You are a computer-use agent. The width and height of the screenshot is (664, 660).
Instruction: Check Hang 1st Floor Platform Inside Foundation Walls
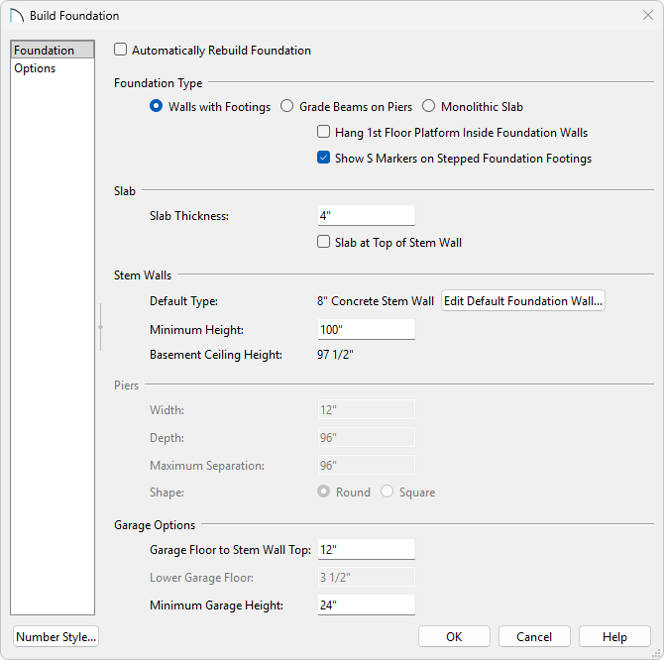point(323,132)
